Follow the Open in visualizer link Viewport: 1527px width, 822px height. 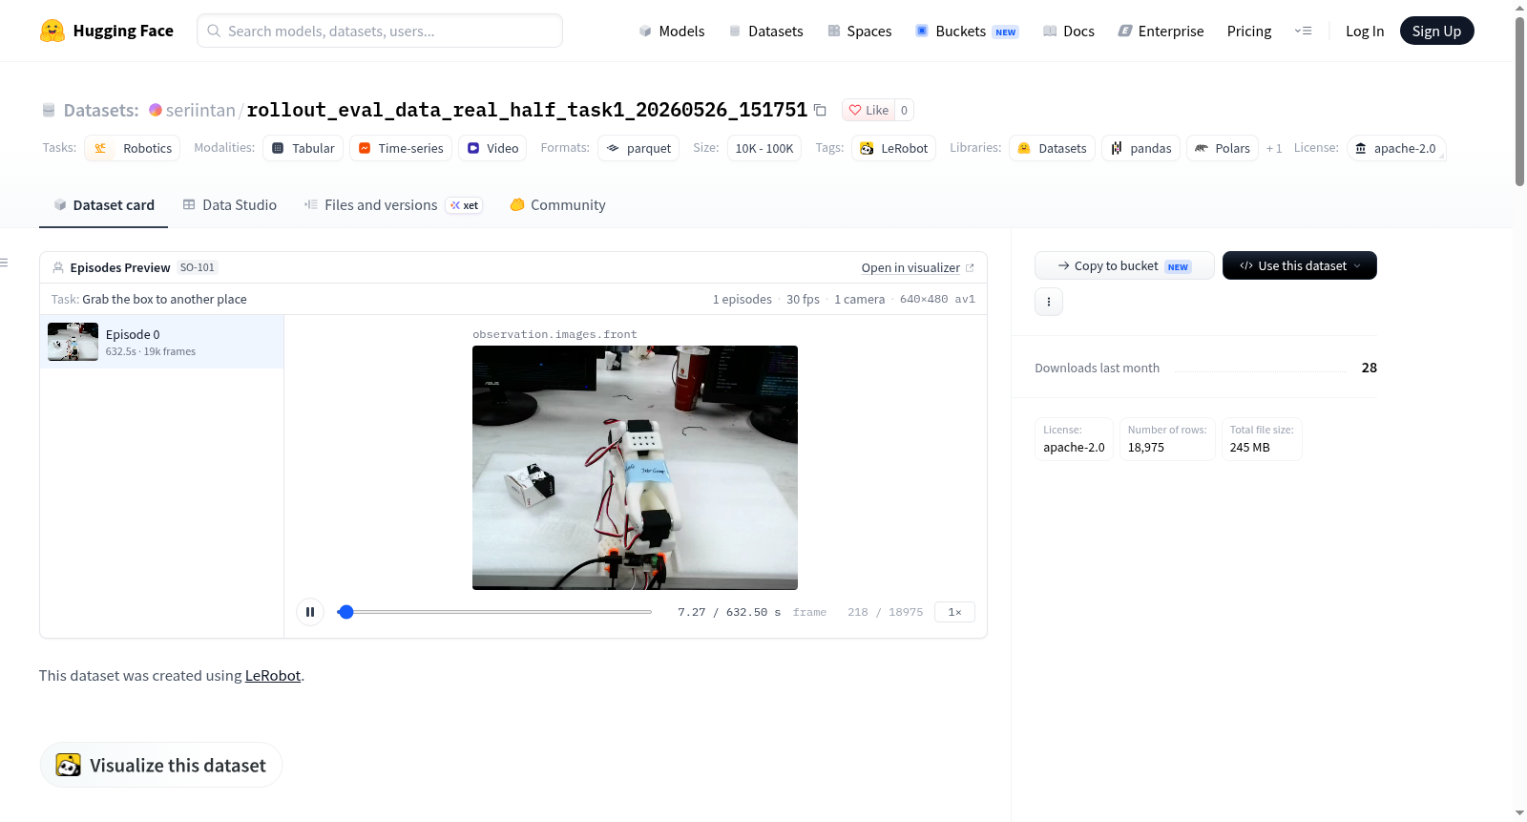918,268
